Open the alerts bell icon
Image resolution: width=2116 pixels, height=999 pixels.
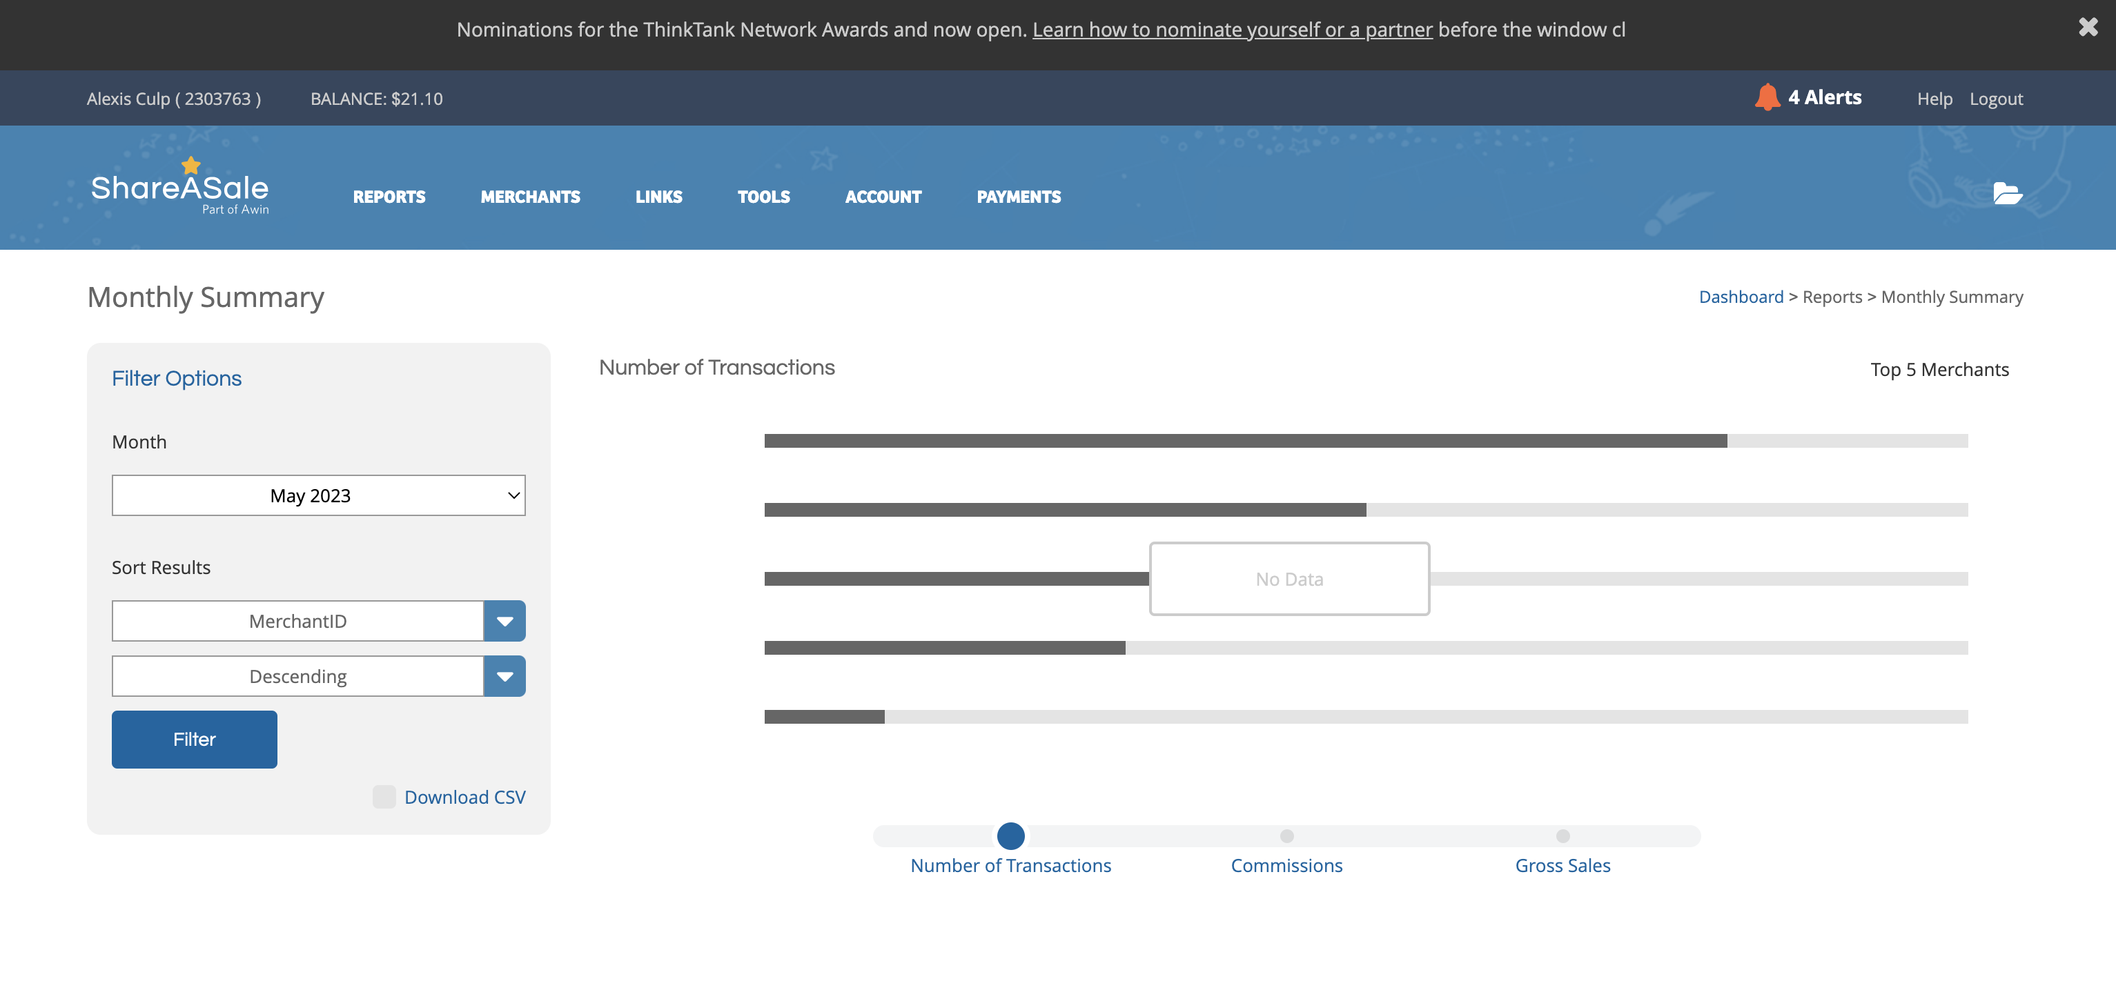point(1767,97)
